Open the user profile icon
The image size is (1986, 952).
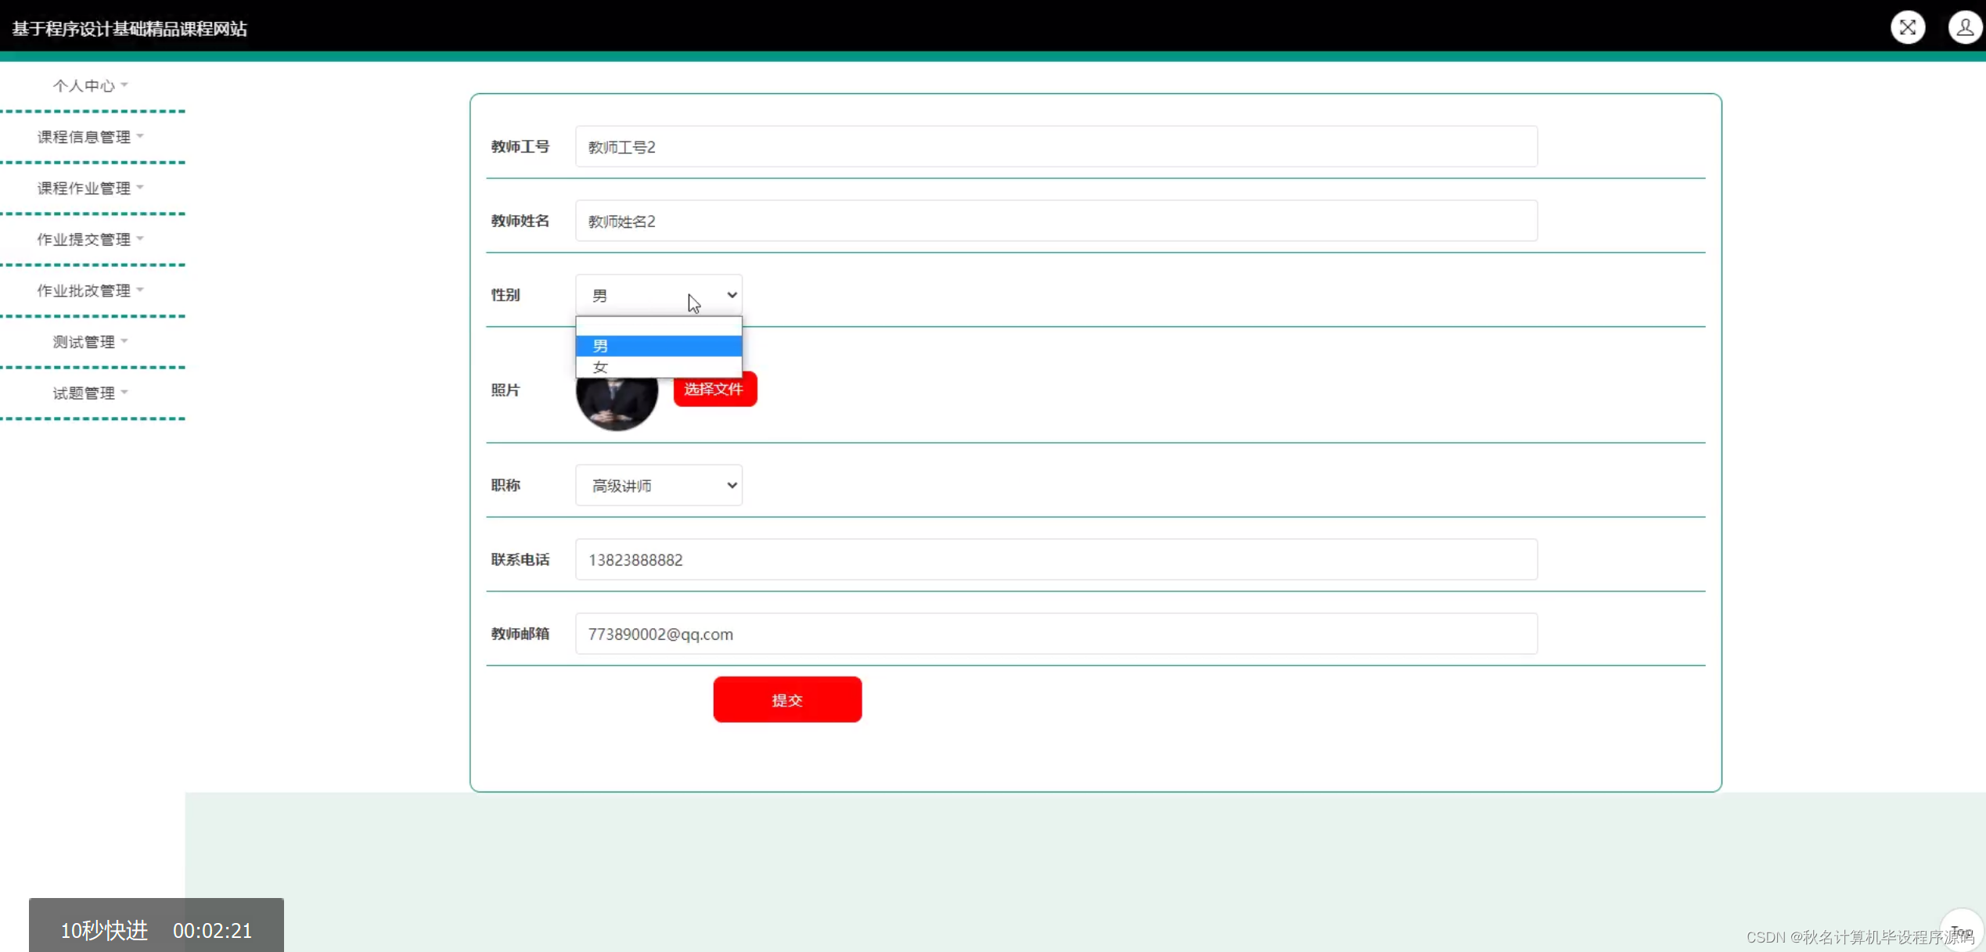1963,27
